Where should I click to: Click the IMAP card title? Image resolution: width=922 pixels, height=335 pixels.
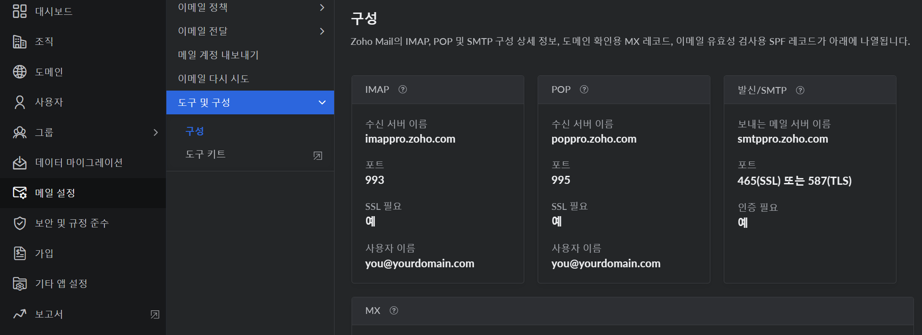(377, 90)
